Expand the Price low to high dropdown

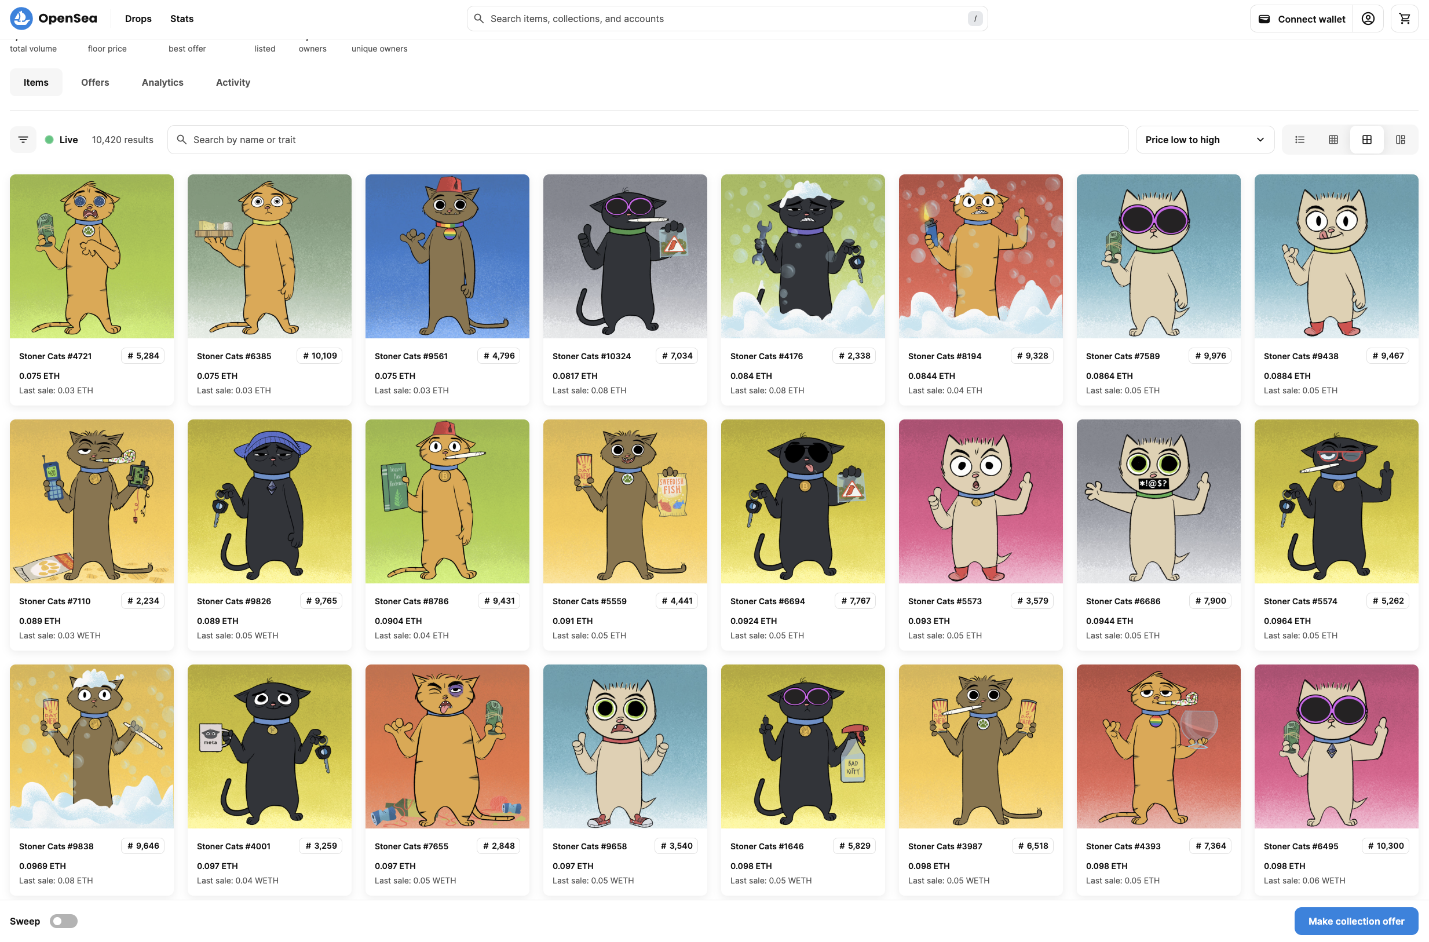point(1204,140)
